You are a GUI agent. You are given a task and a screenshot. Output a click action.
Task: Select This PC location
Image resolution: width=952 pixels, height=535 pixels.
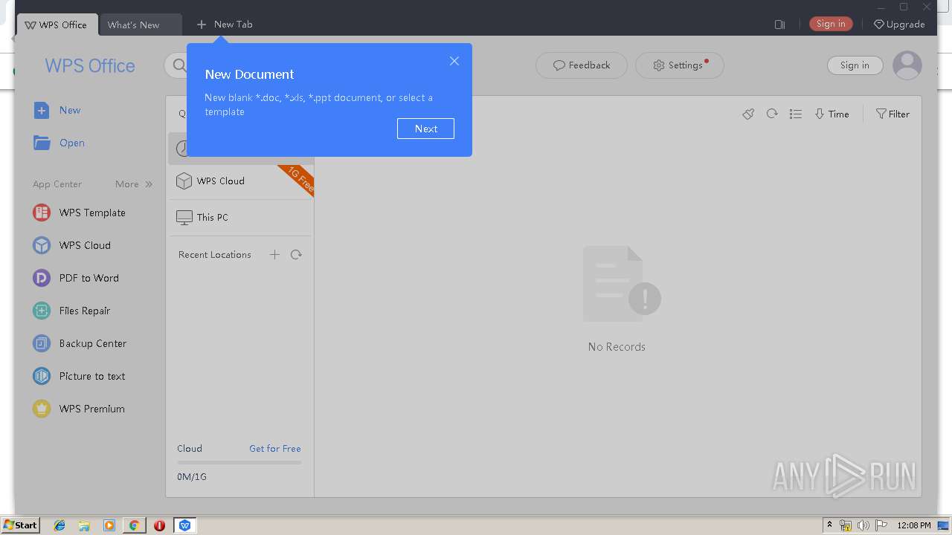[240, 218]
